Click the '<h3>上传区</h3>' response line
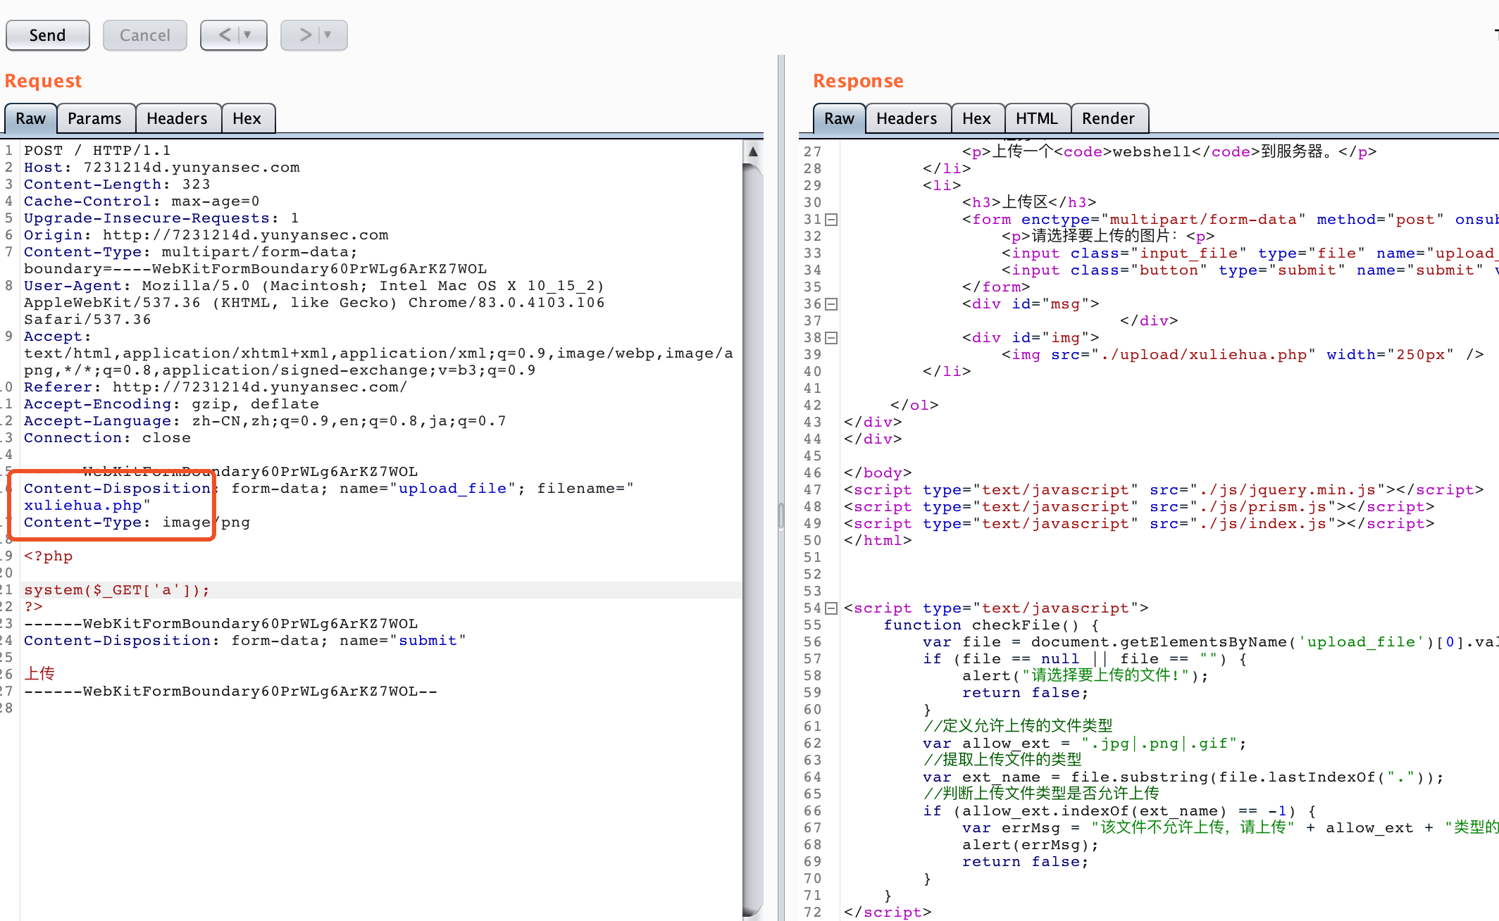This screenshot has width=1499, height=921. 1029,203
